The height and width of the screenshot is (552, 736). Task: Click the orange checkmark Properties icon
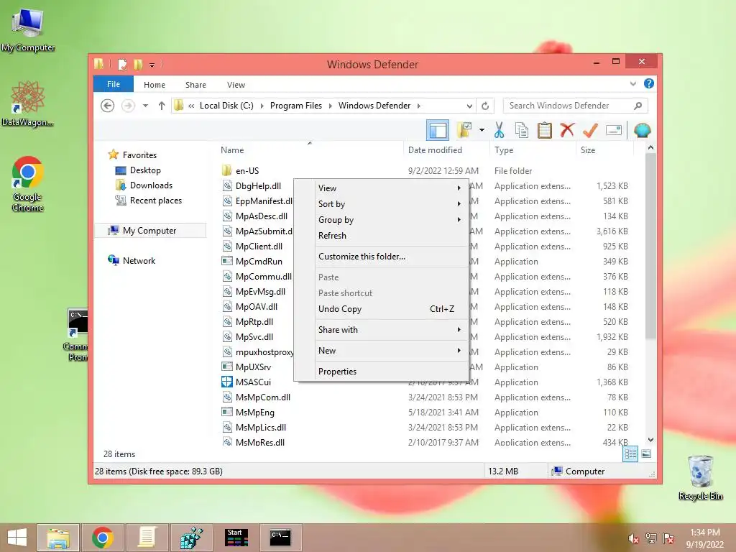click(x=590, y=130)
